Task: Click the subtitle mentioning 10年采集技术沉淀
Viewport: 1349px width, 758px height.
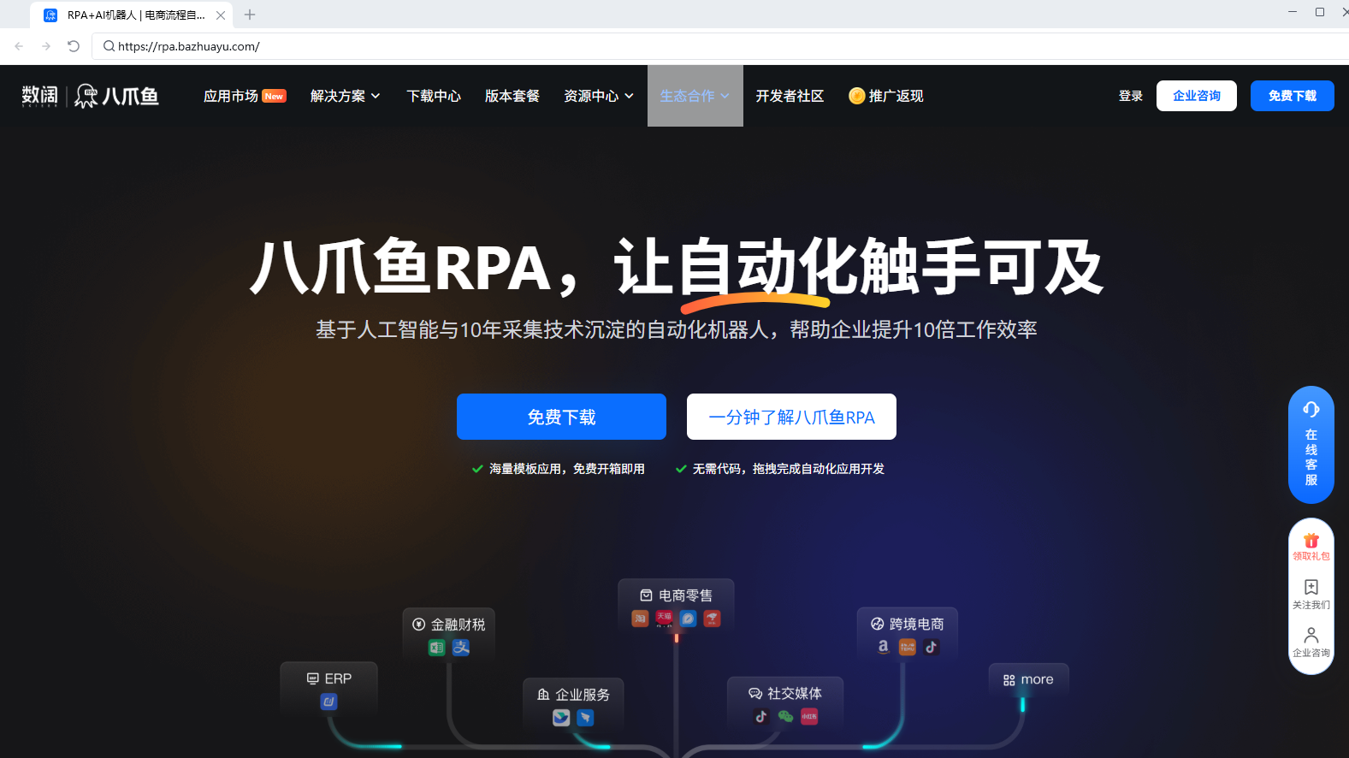Action: point(676,329)
